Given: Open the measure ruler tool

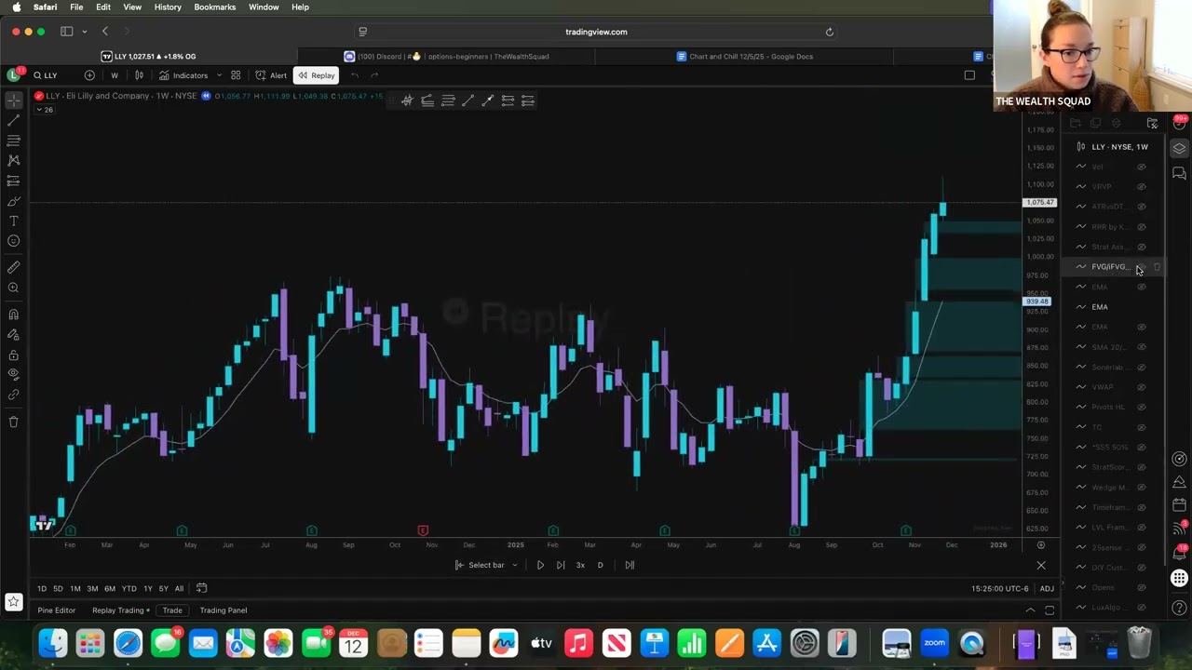Looking at the screenshot, I should coord(14,267).
